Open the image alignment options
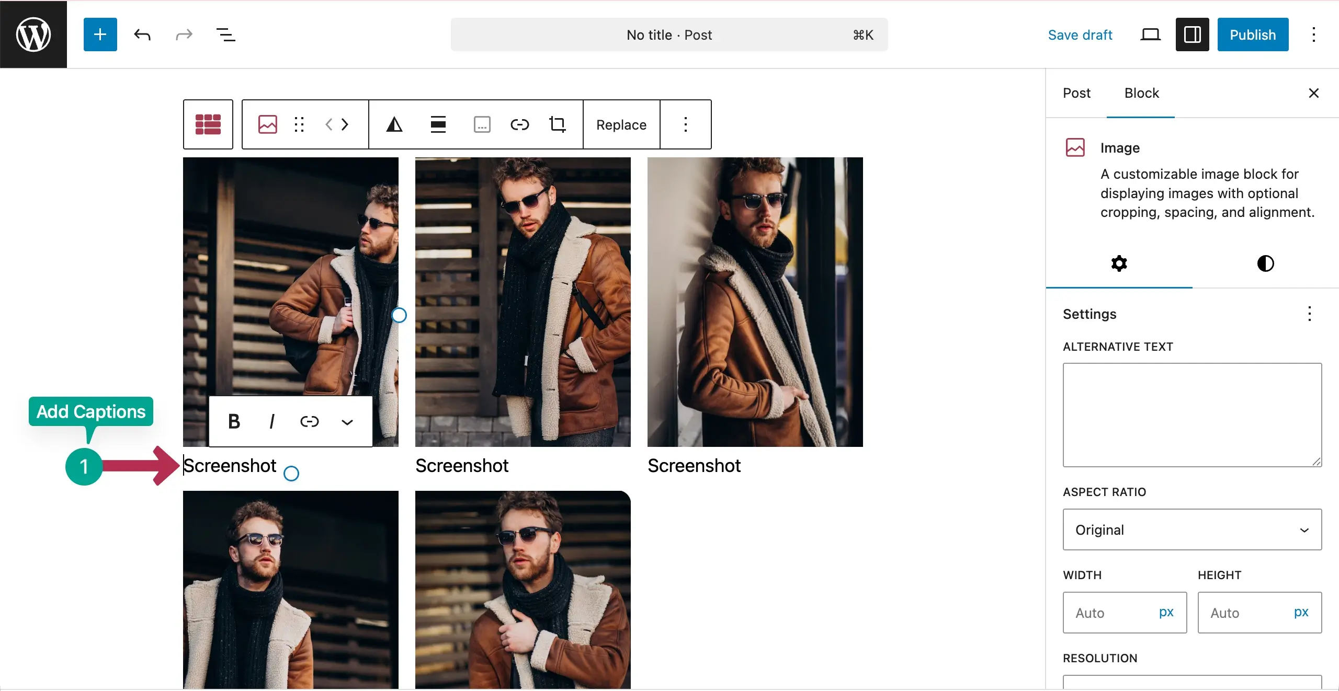 [x=438, y=124]
